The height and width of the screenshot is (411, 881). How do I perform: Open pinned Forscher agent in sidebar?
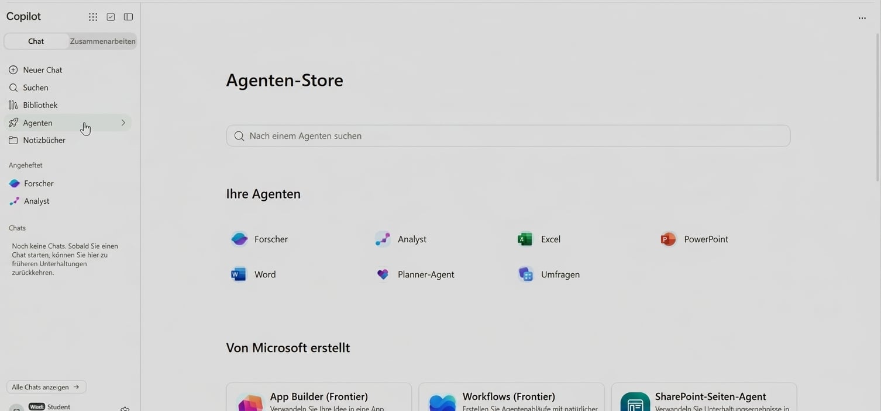click(x=68, y=183)
